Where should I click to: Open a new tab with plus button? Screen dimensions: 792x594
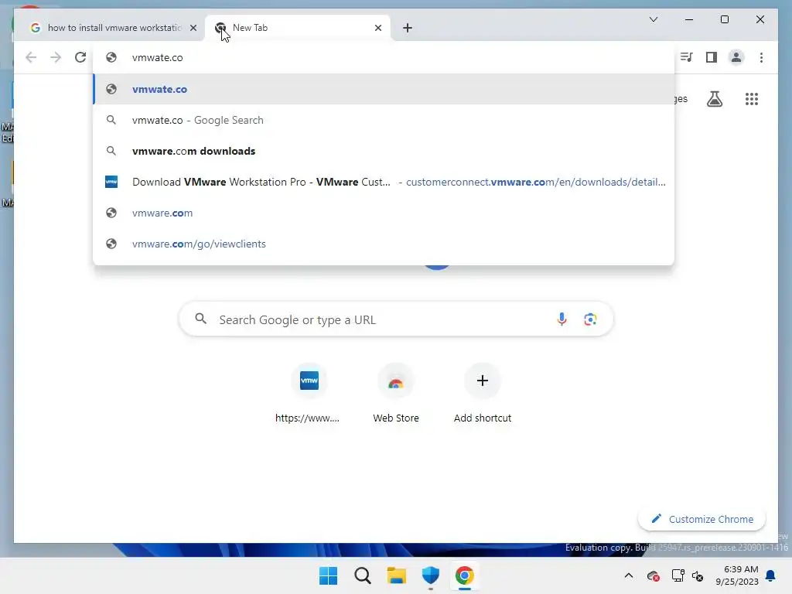pyautogui.click(x=408, y=28)
